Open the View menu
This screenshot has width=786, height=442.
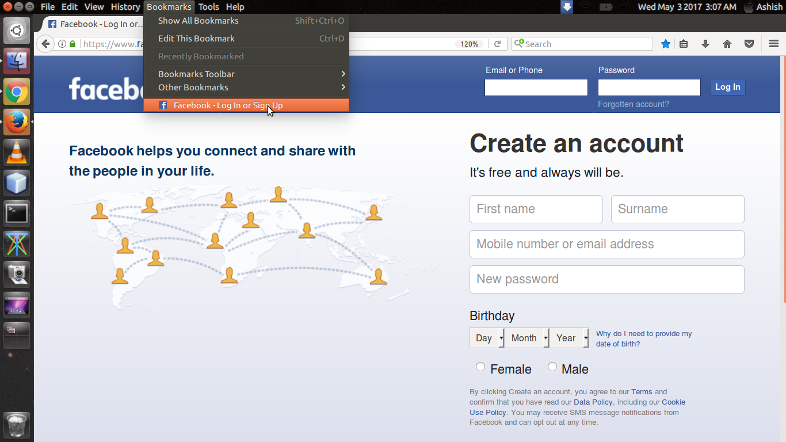click(x=94, y=7)
